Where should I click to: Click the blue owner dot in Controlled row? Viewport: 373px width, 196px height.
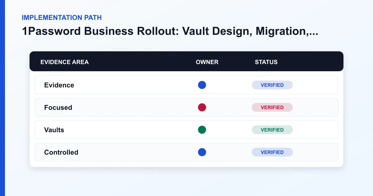pyautogui.click(x=202, y=152)
